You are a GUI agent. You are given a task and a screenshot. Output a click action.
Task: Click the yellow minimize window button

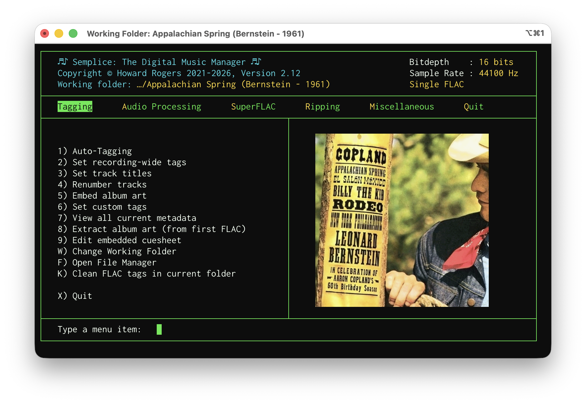(59, 33)
